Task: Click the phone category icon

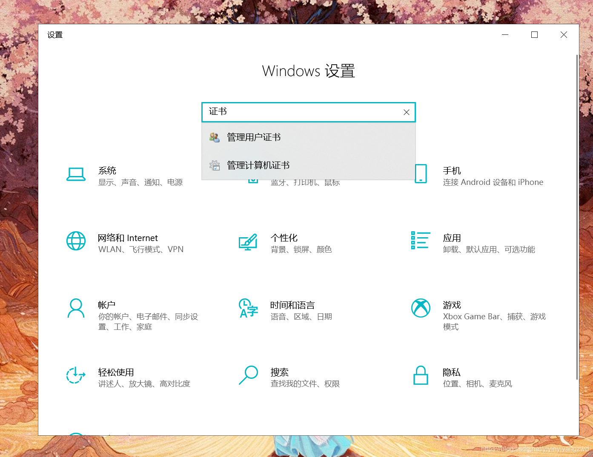Action: (x=421, y=173)
